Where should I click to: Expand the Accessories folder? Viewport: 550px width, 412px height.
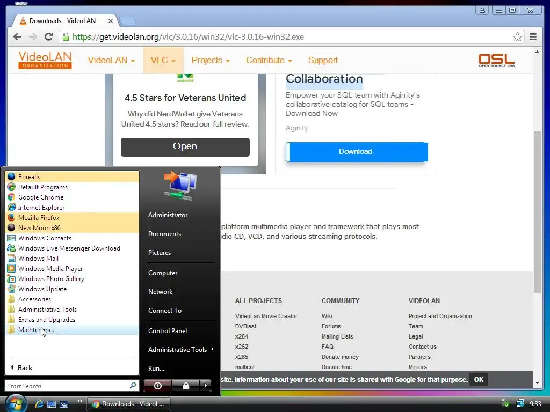pos(73,299)
